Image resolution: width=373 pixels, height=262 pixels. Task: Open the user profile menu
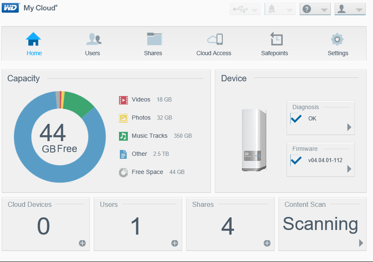(350, 9)
